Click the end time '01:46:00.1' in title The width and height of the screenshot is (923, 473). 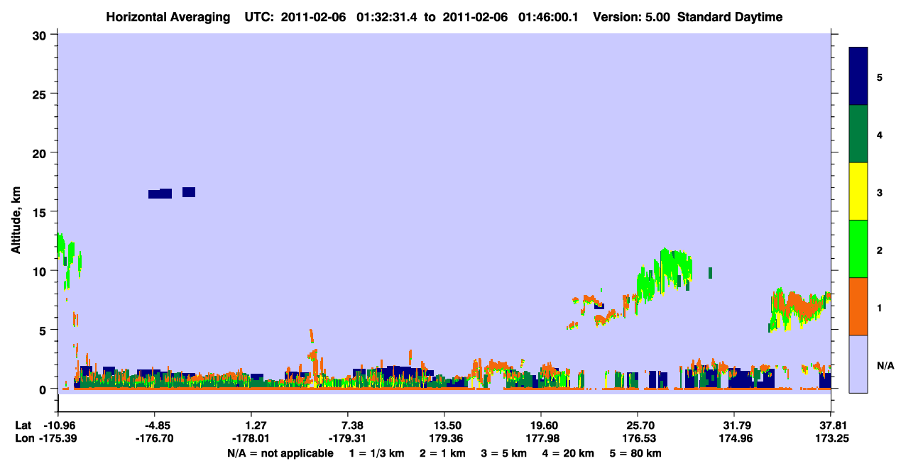point(548,17)
